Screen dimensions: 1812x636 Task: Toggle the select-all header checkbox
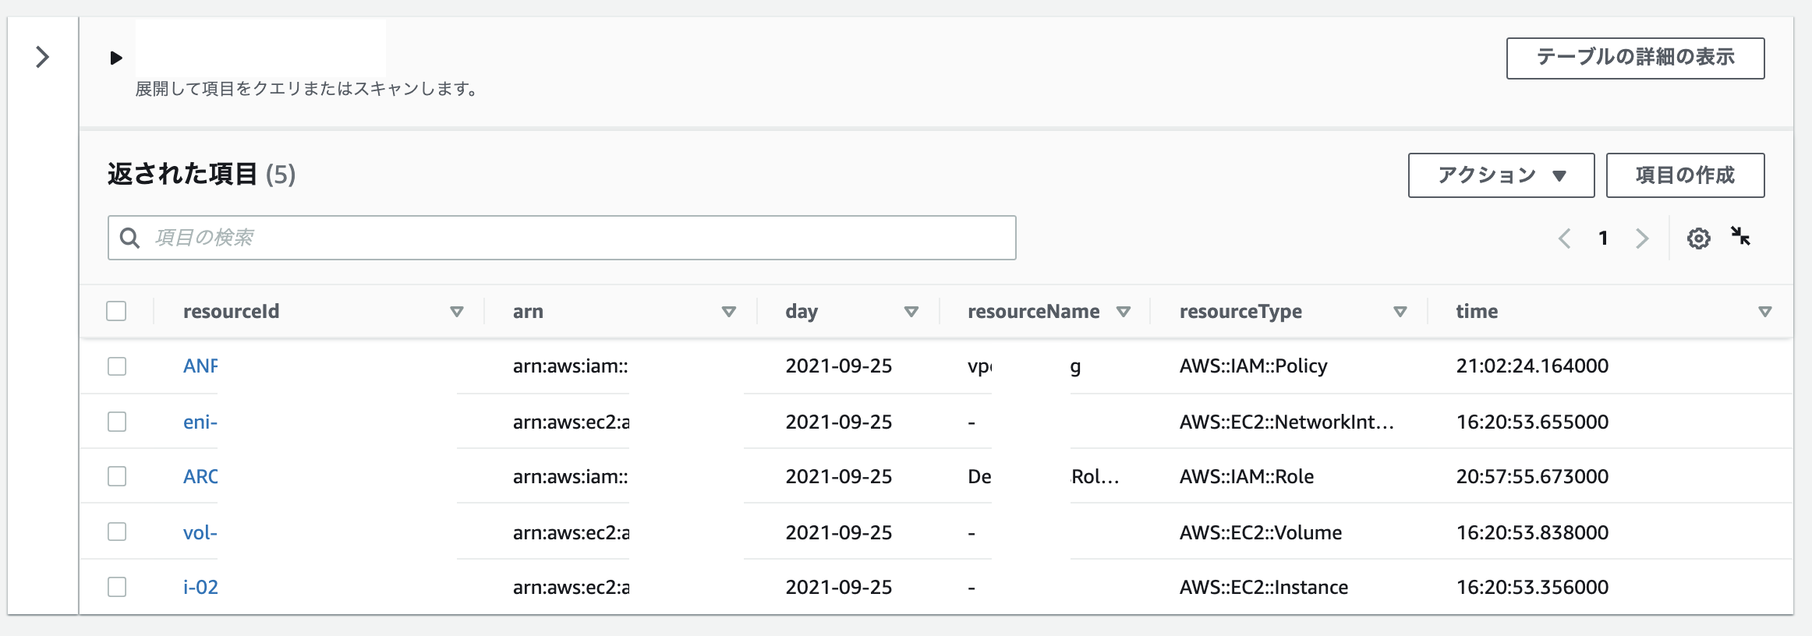pos(116,311)
